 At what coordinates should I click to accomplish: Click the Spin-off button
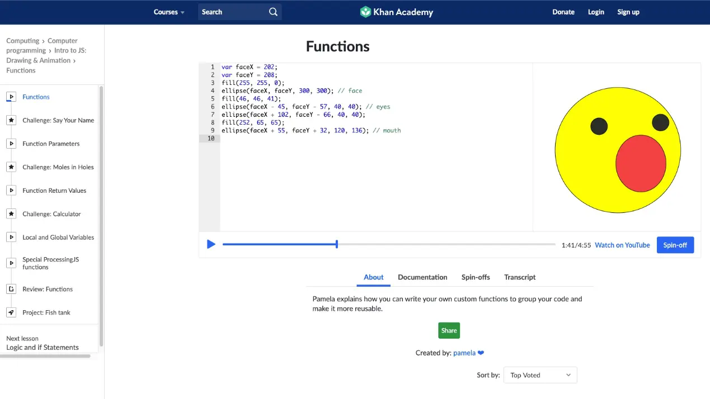click(x=675, y=245)
